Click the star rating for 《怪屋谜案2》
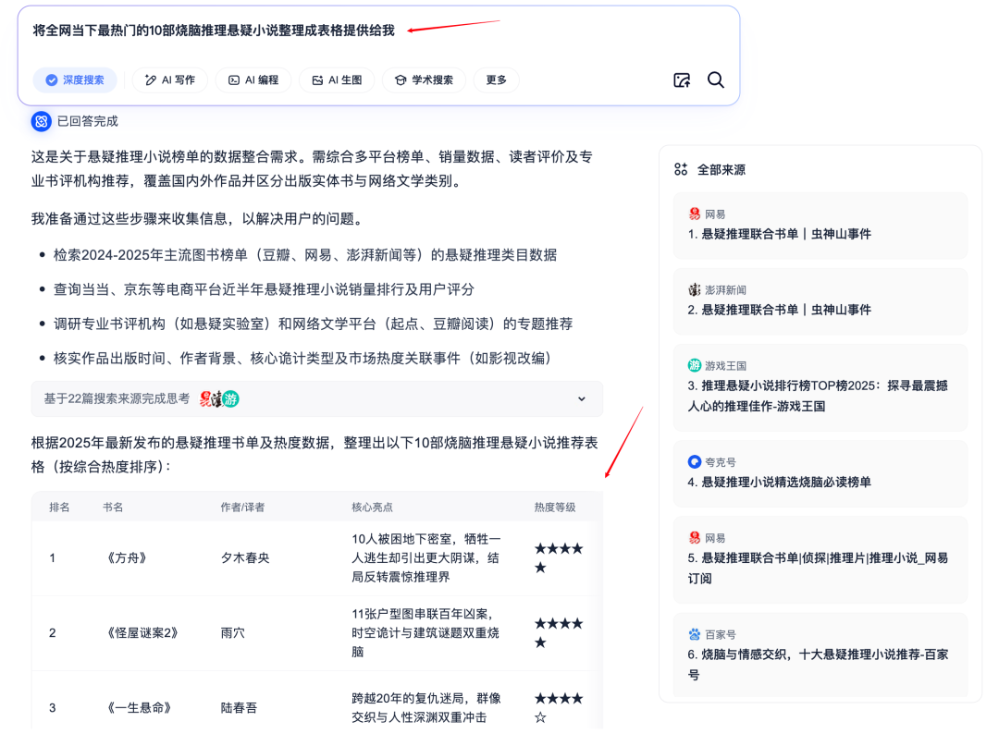 pyautogui.click(x=559, y=633)
